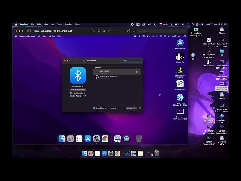Open the Go menu
The image size is (241, 181).
53,24
